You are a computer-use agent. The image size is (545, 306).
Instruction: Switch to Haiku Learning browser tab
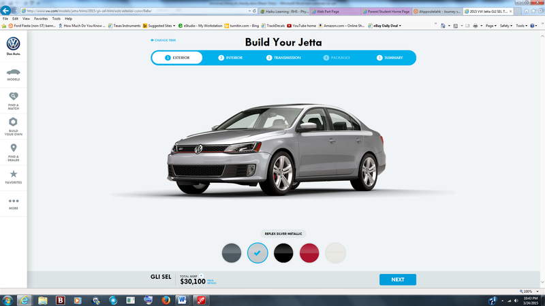tap(284, 12)
